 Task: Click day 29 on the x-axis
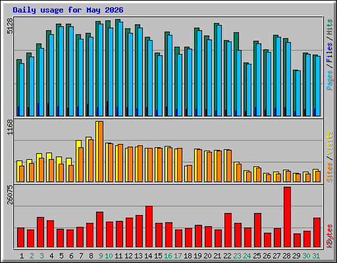point(296,256)
